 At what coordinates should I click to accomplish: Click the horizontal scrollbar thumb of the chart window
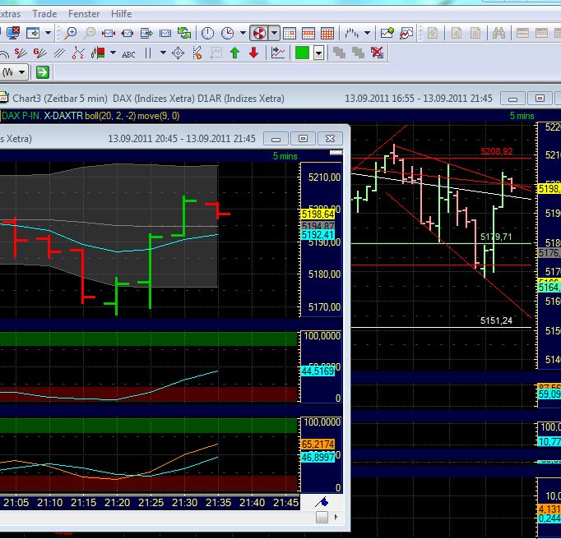[322, 517]
